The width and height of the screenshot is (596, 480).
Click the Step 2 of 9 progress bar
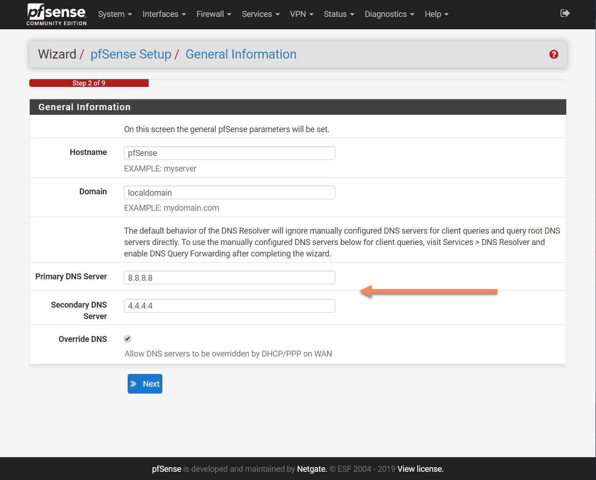tap(89, 83)
